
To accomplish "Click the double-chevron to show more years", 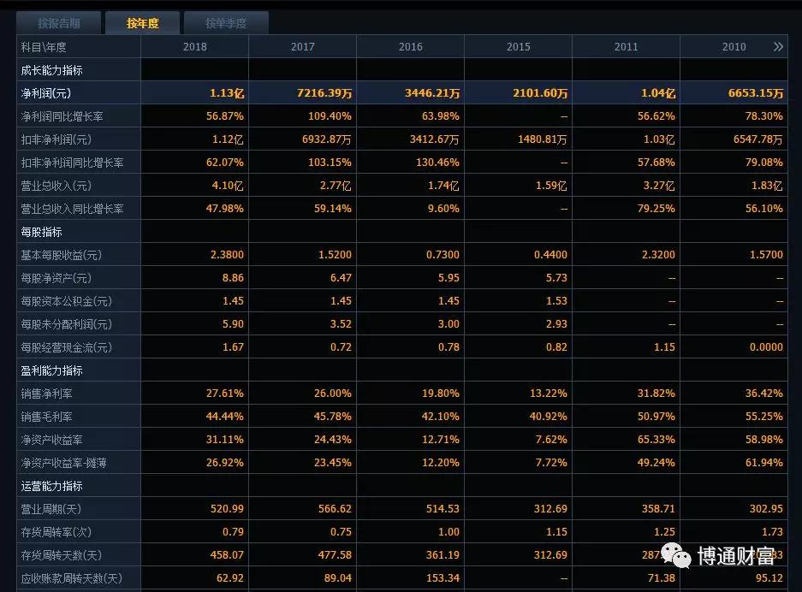I will tap(778, 46).
